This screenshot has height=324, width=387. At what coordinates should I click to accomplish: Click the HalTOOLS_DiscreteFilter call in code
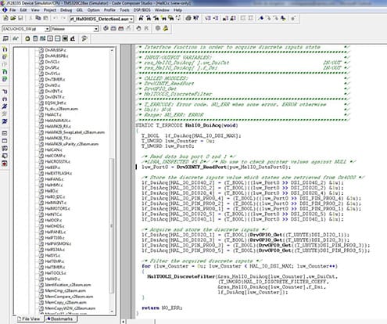[x=181, y=276]
